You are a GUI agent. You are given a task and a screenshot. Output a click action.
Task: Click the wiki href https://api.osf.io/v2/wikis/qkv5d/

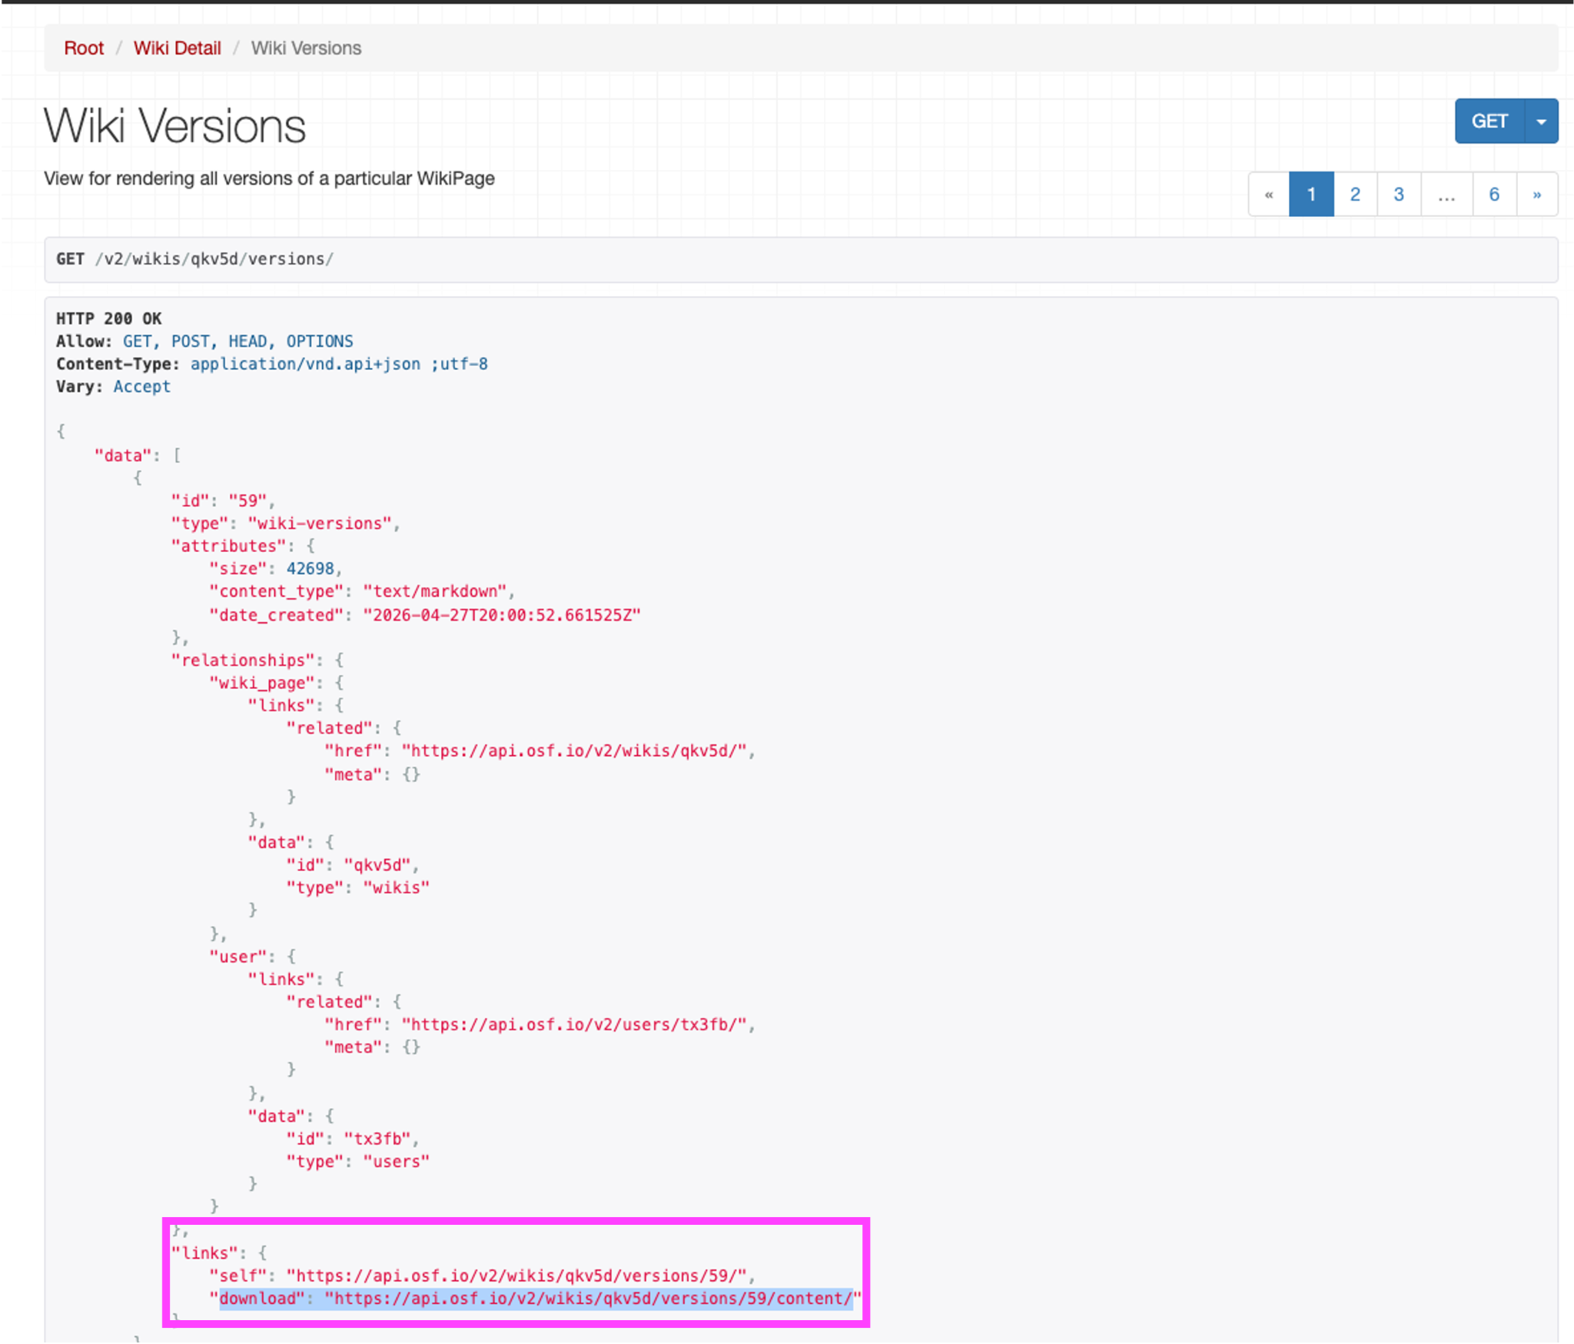point(574,751)
